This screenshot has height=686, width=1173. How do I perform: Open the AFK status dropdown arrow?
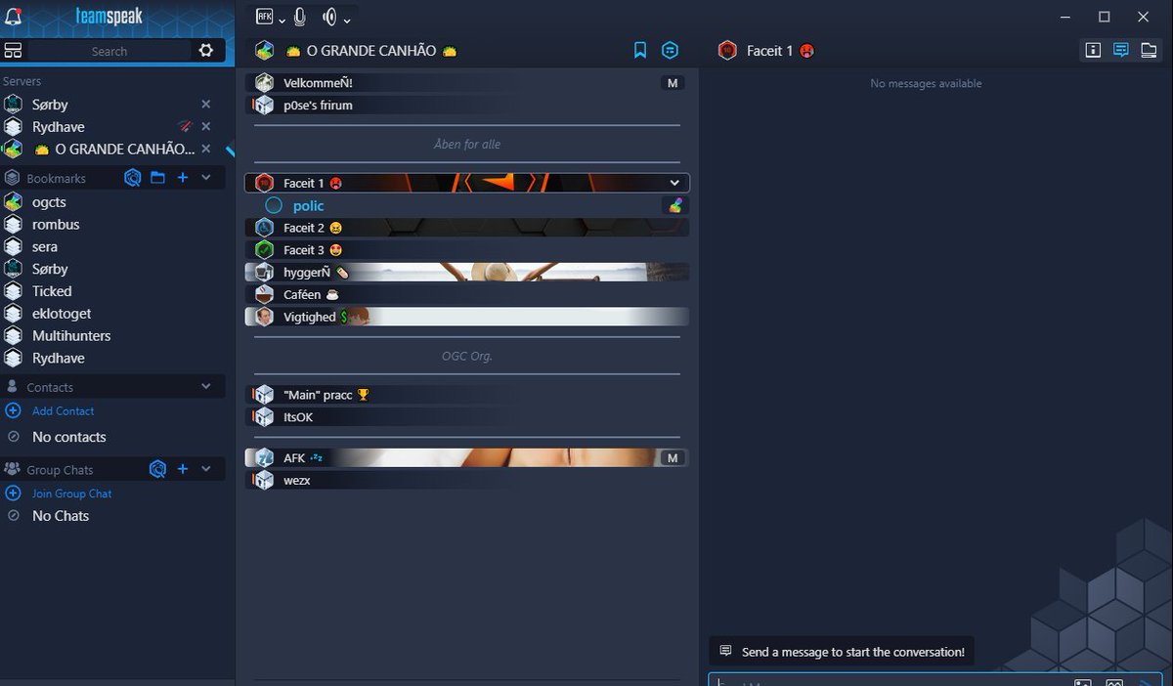point(282,19)
